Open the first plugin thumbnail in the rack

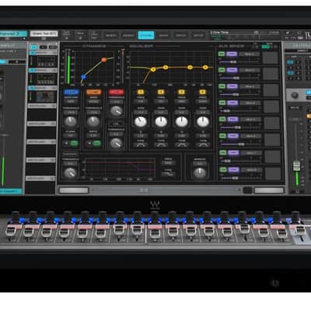point(46,61)
